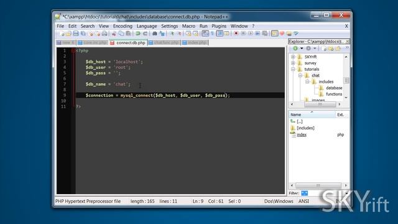Open the Encoding menu
The image size is (398, 224).
pos(123,26)
